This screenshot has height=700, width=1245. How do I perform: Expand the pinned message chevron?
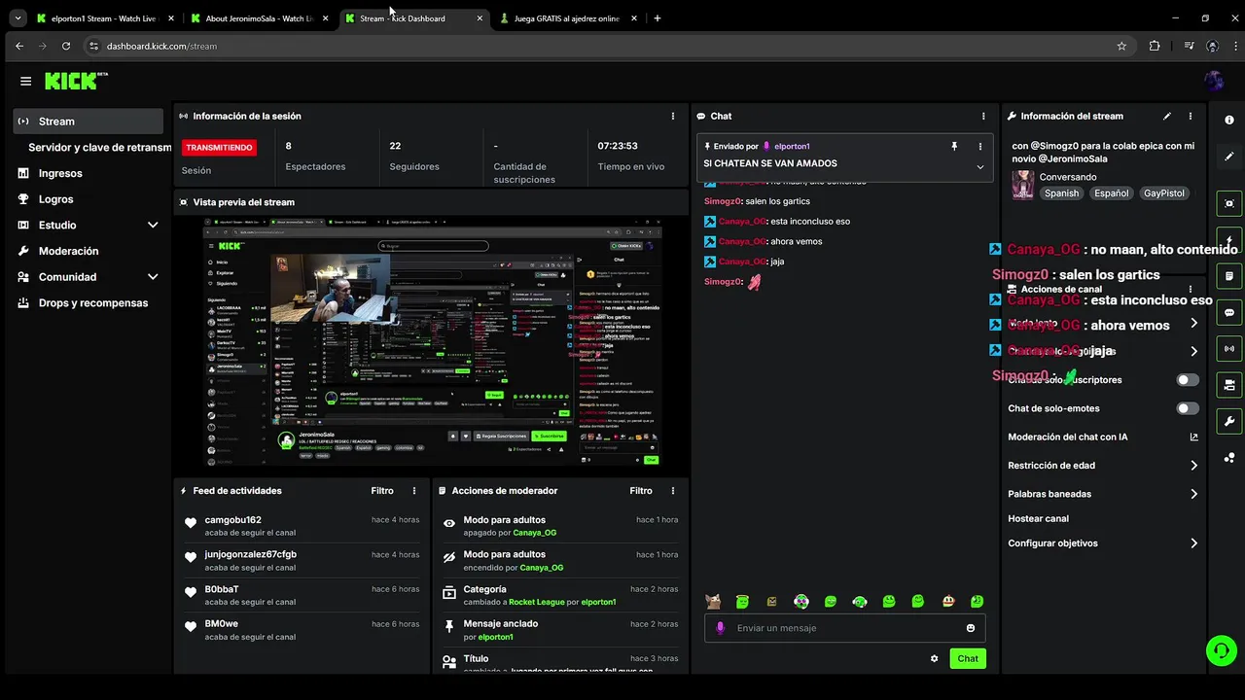979,167
